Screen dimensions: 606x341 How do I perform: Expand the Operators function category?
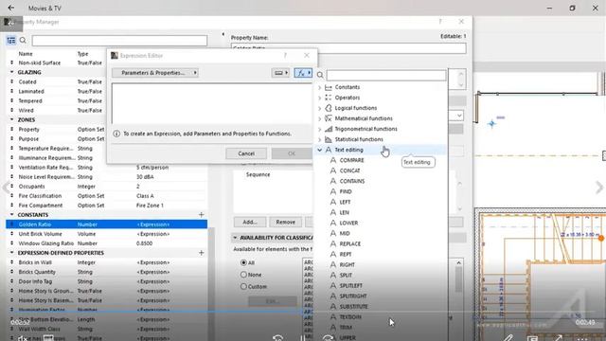click(320, 98)
